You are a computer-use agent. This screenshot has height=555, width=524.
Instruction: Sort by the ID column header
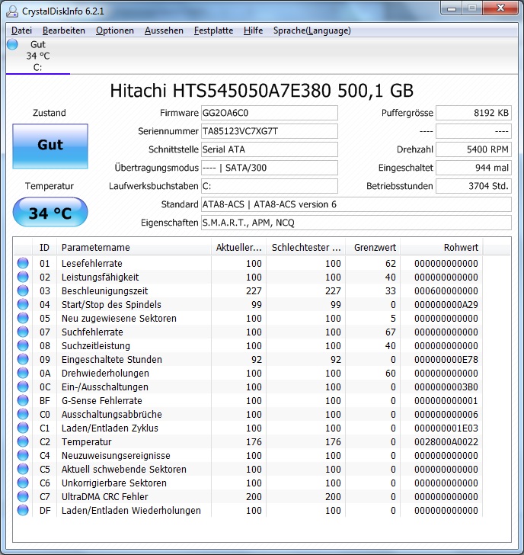pos(44,248)
